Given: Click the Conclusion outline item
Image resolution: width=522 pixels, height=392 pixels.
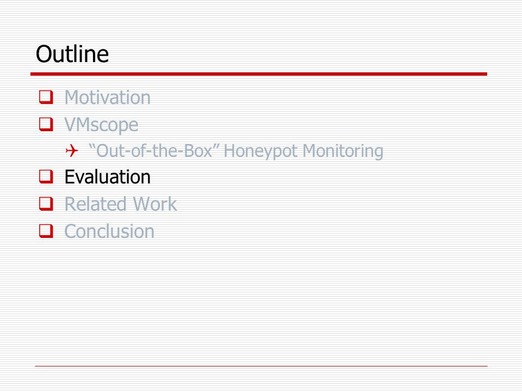Looking at the screenshot, I should tap(109, 231).
